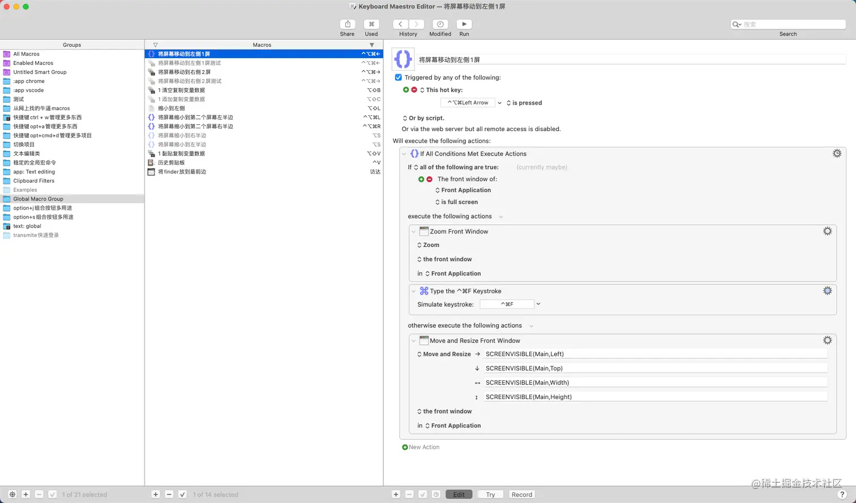Screen dimensions: 856x503
Task: Collapse the Zoom Front Window action
Action: tap(414, 232)
